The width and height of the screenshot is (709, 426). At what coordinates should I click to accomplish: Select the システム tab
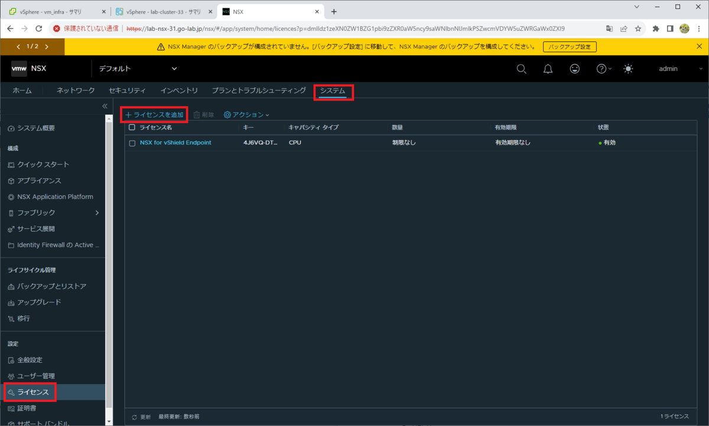click(333, 91)
